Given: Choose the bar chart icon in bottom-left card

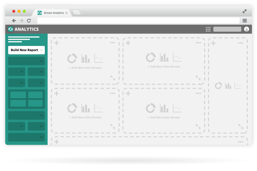Looking at the screenshot, I should (x=86, y=108).
